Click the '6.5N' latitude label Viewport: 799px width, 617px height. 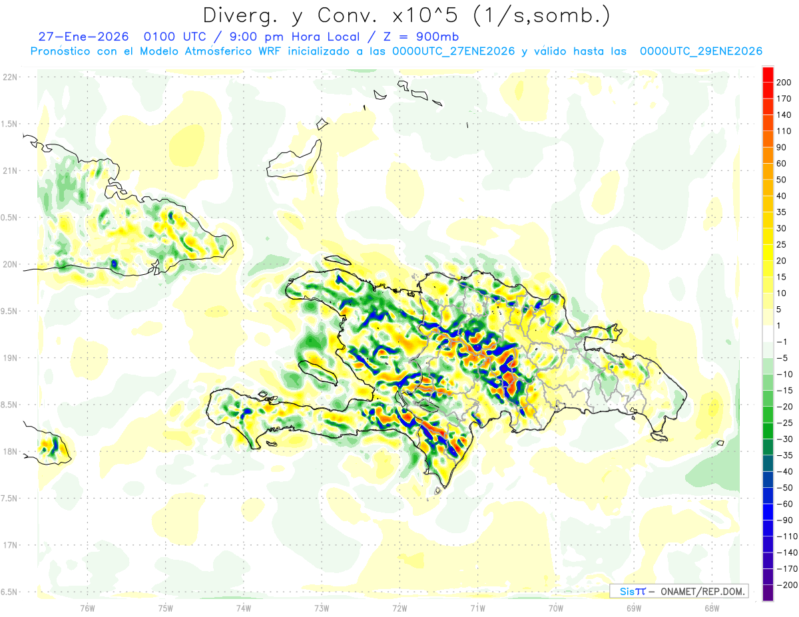[x=10, y=592]
